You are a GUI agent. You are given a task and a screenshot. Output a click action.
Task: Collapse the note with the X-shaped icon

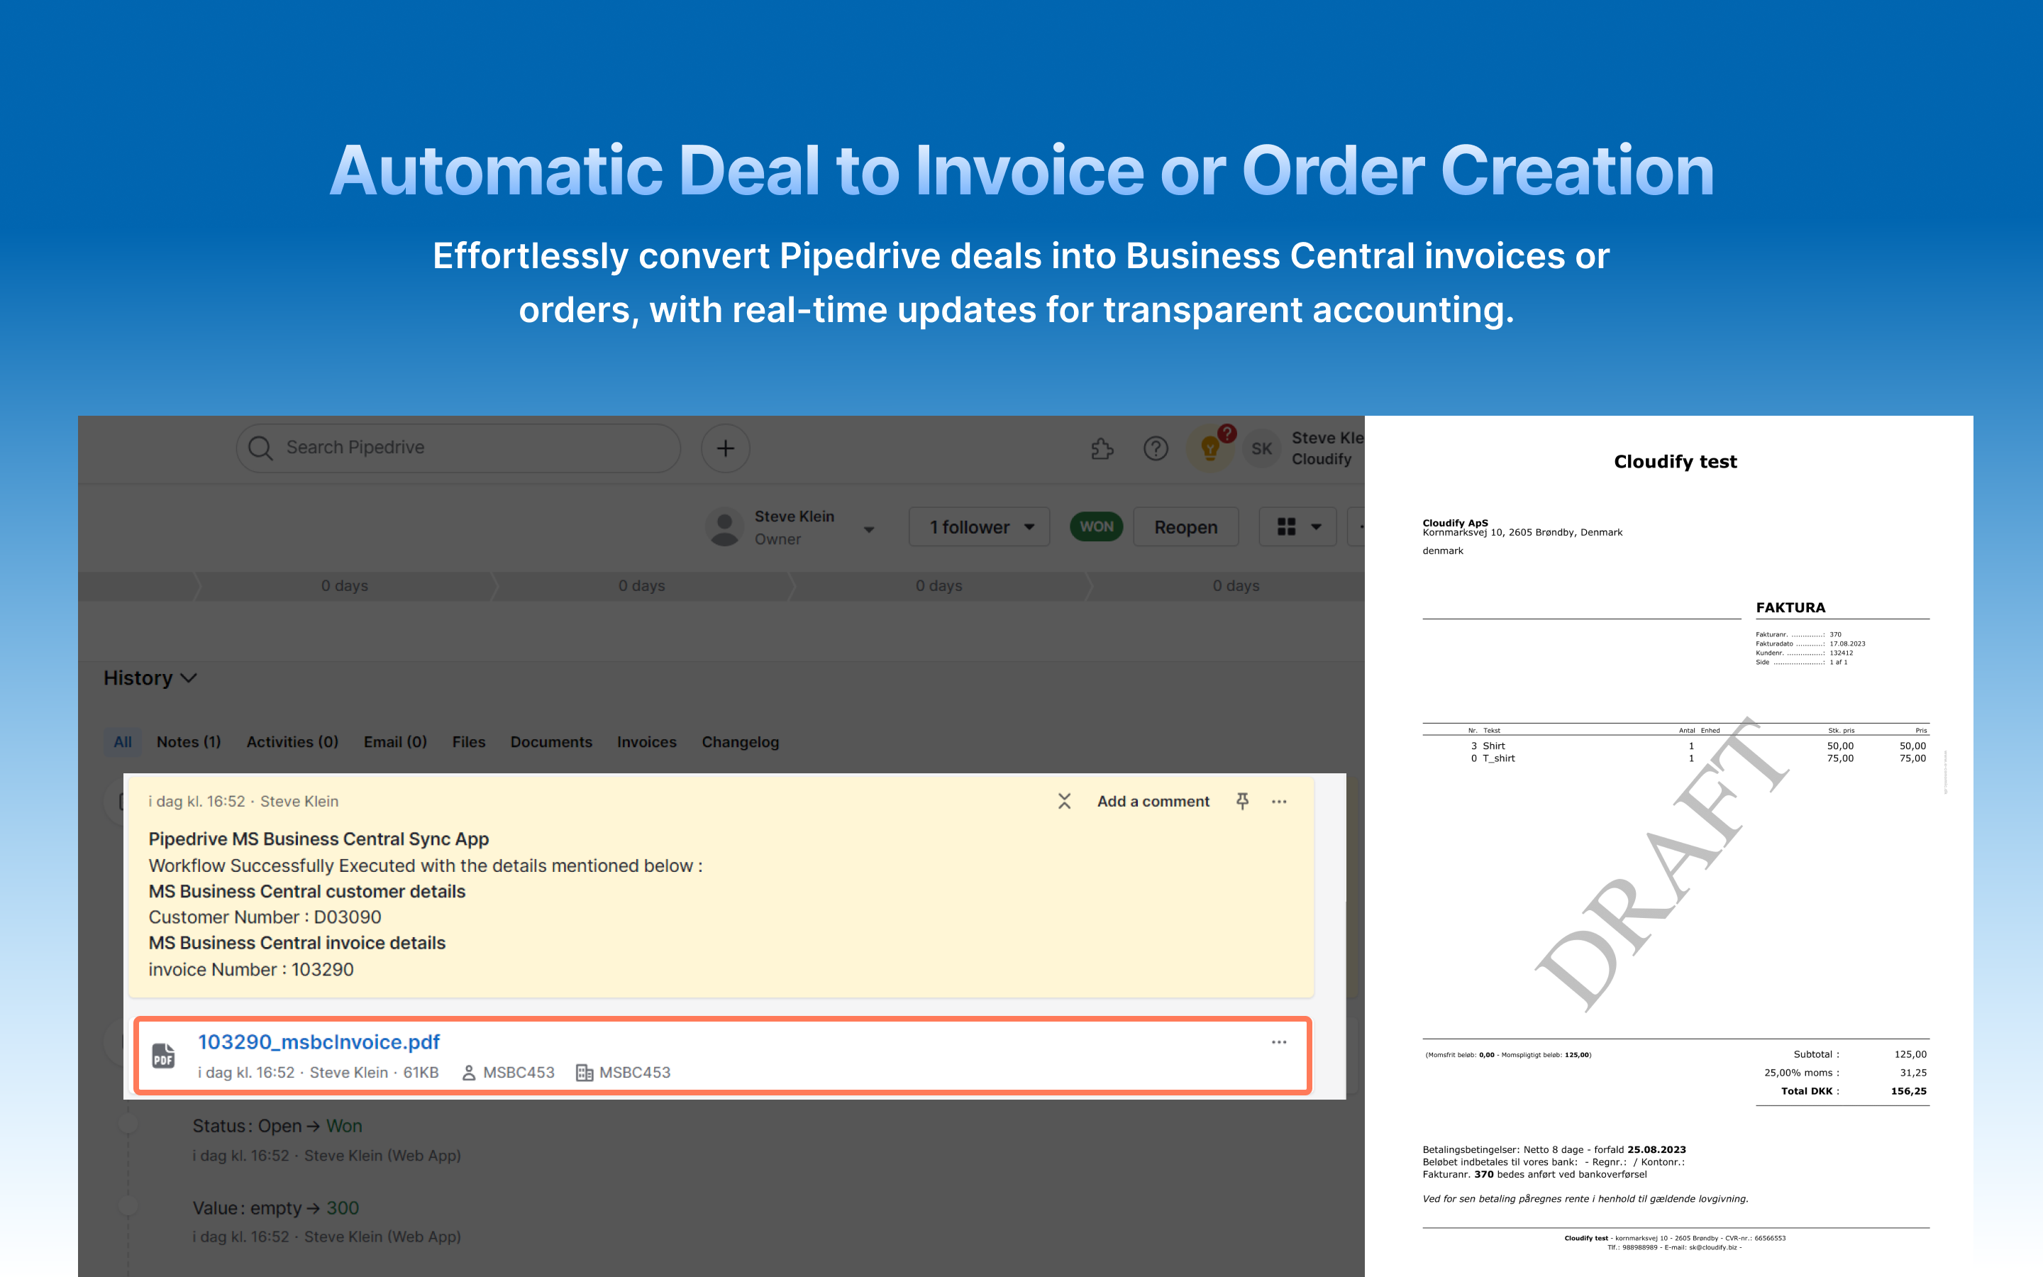click(x=1065, y=801)
